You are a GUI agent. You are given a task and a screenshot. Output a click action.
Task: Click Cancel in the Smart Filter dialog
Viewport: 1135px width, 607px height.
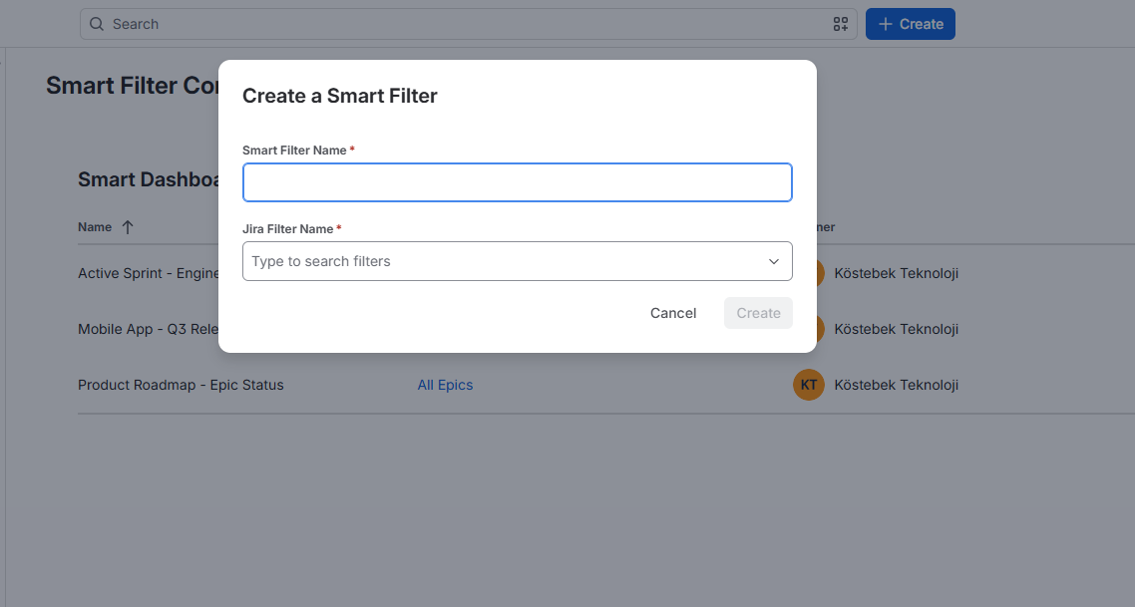tap(673, 313)
